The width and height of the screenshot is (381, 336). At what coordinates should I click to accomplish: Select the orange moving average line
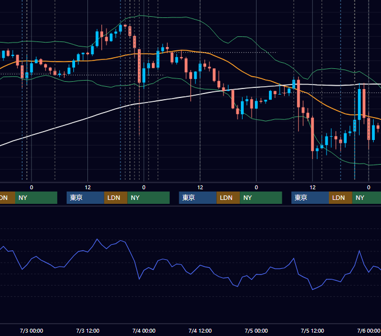229,62
